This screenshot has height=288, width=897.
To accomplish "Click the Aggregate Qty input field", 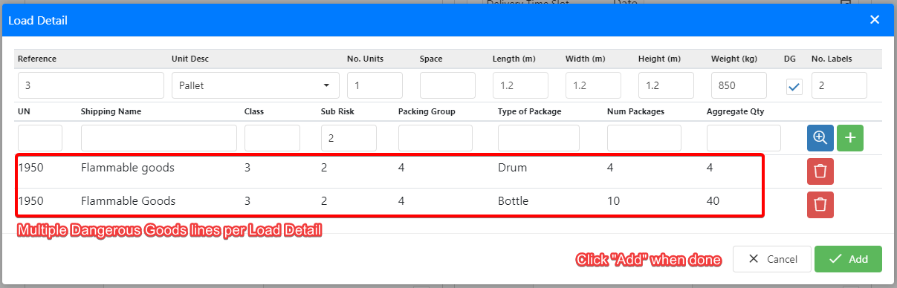I will tap(744, 138).
